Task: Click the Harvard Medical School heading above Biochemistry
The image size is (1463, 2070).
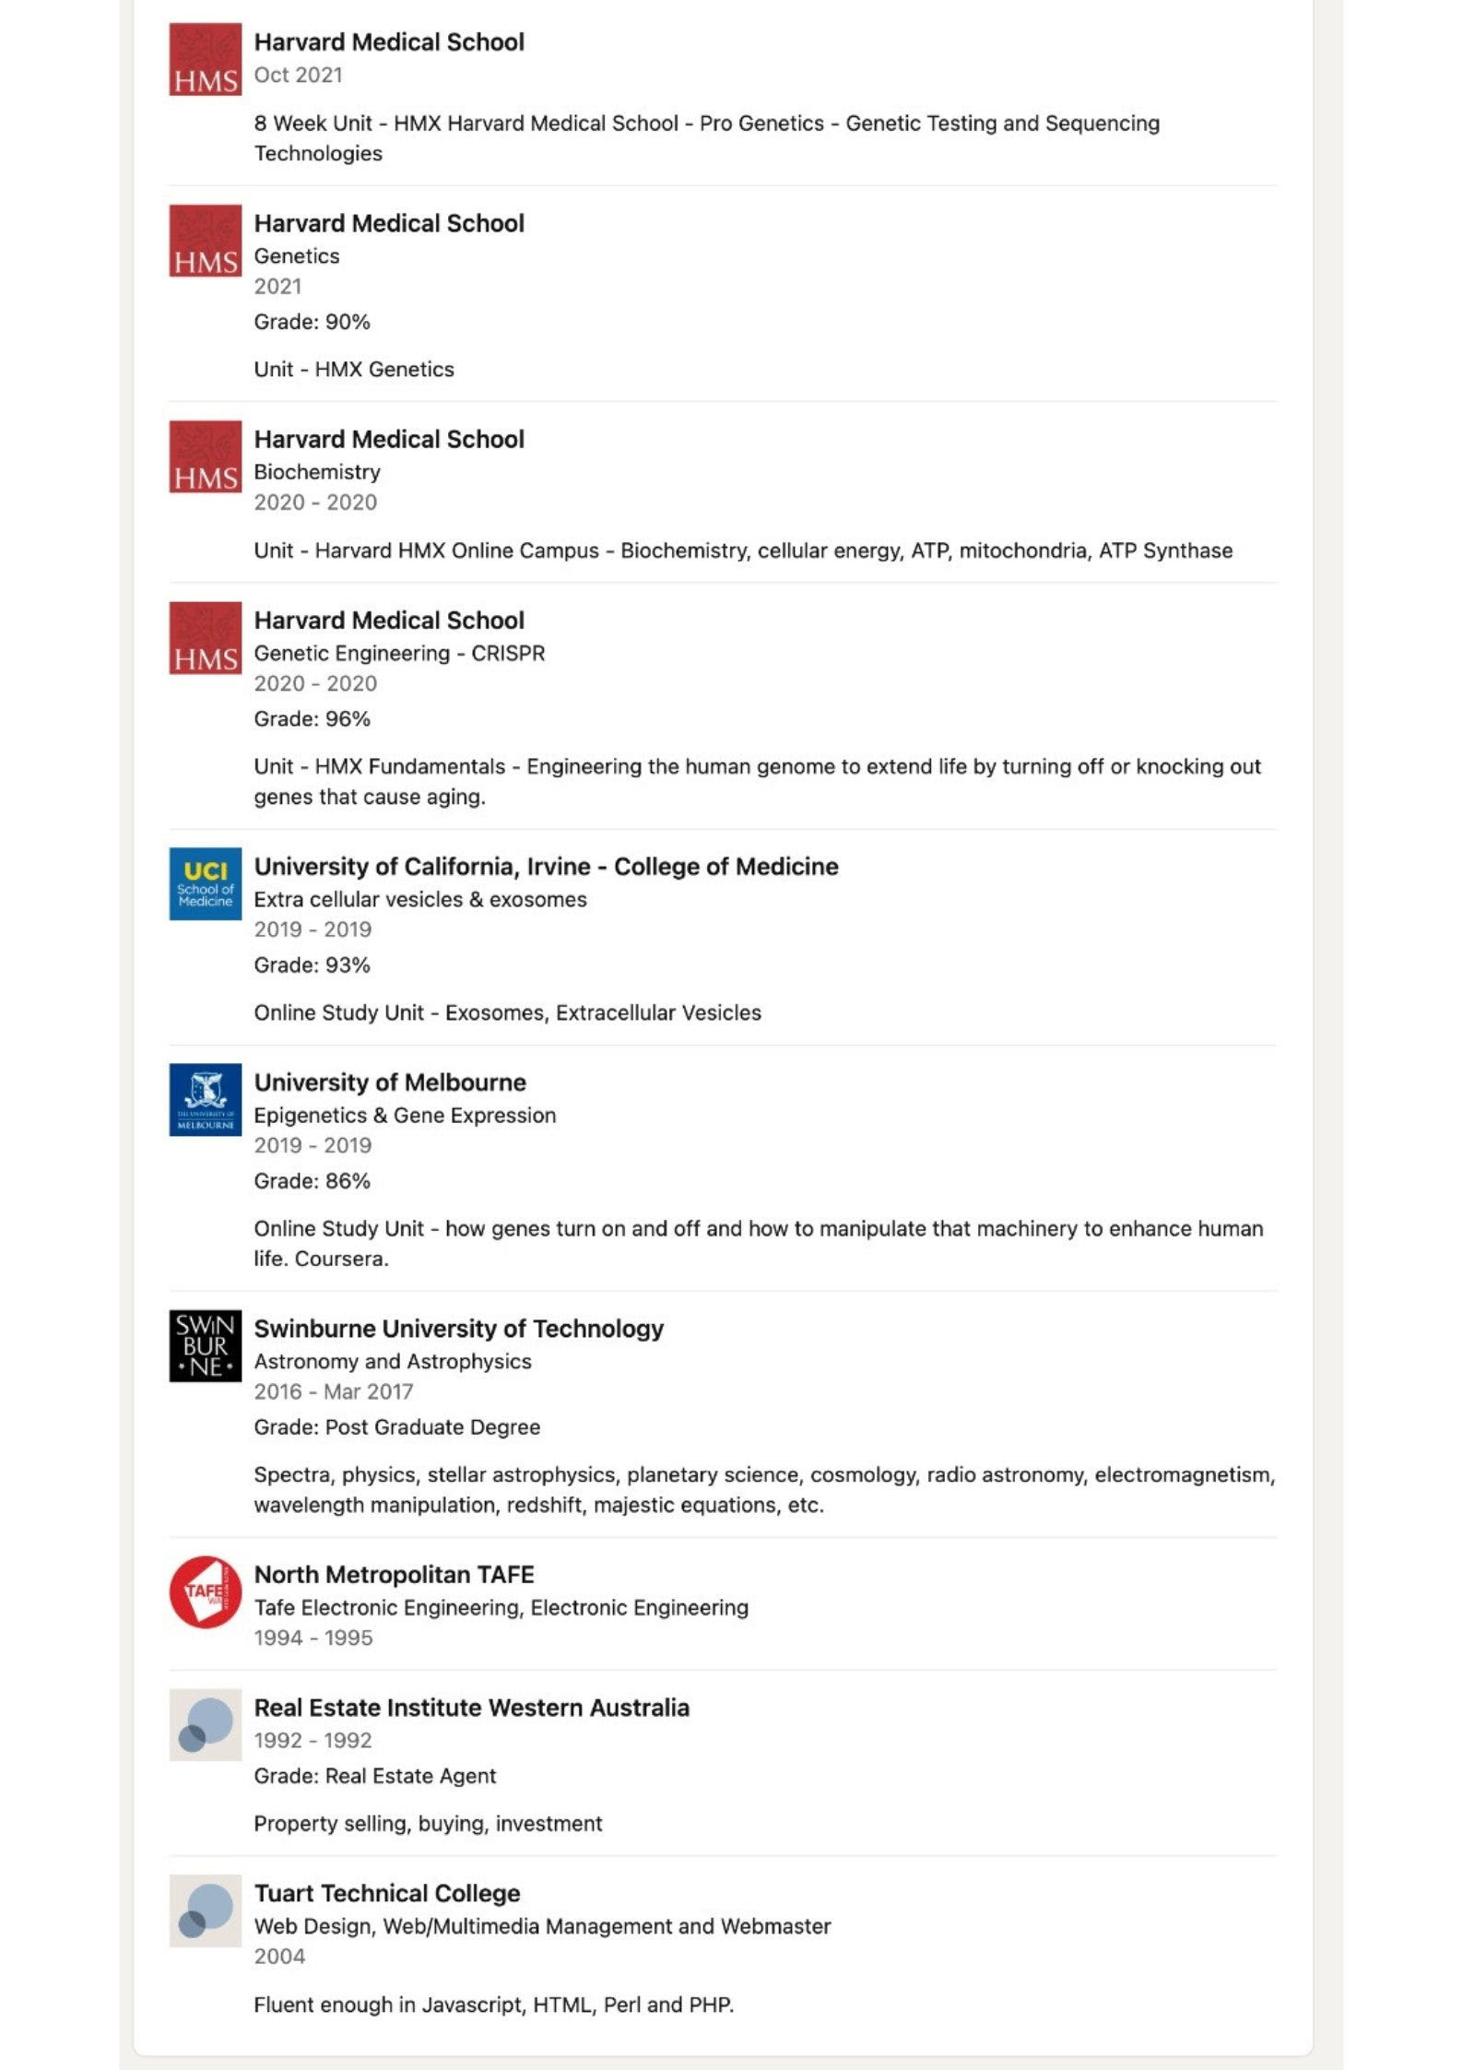Action: [389, 439]
